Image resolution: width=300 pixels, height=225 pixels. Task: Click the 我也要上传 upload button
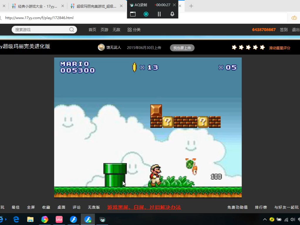(x=182, y=48)
